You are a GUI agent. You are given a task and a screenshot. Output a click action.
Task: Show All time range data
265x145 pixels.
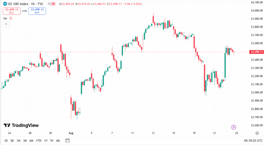[58, 141]
